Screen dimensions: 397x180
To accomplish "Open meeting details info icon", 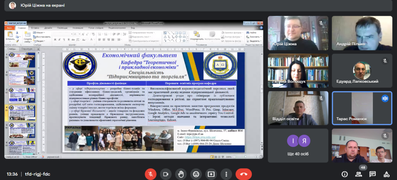I will [345, 174].
